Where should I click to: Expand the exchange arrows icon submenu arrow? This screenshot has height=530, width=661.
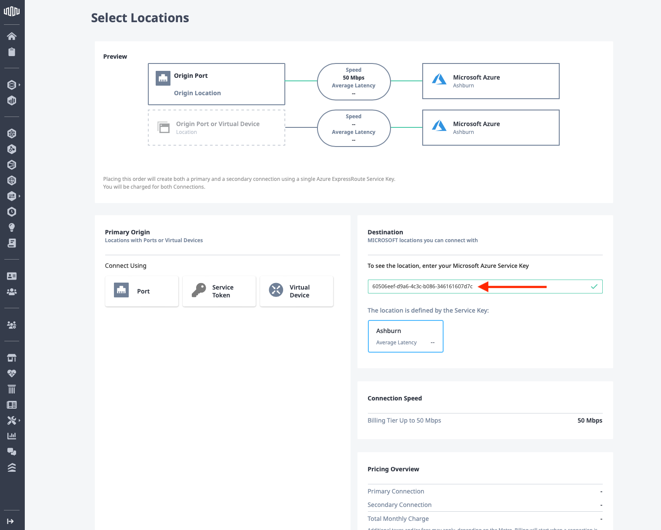[x=20, y=196]
